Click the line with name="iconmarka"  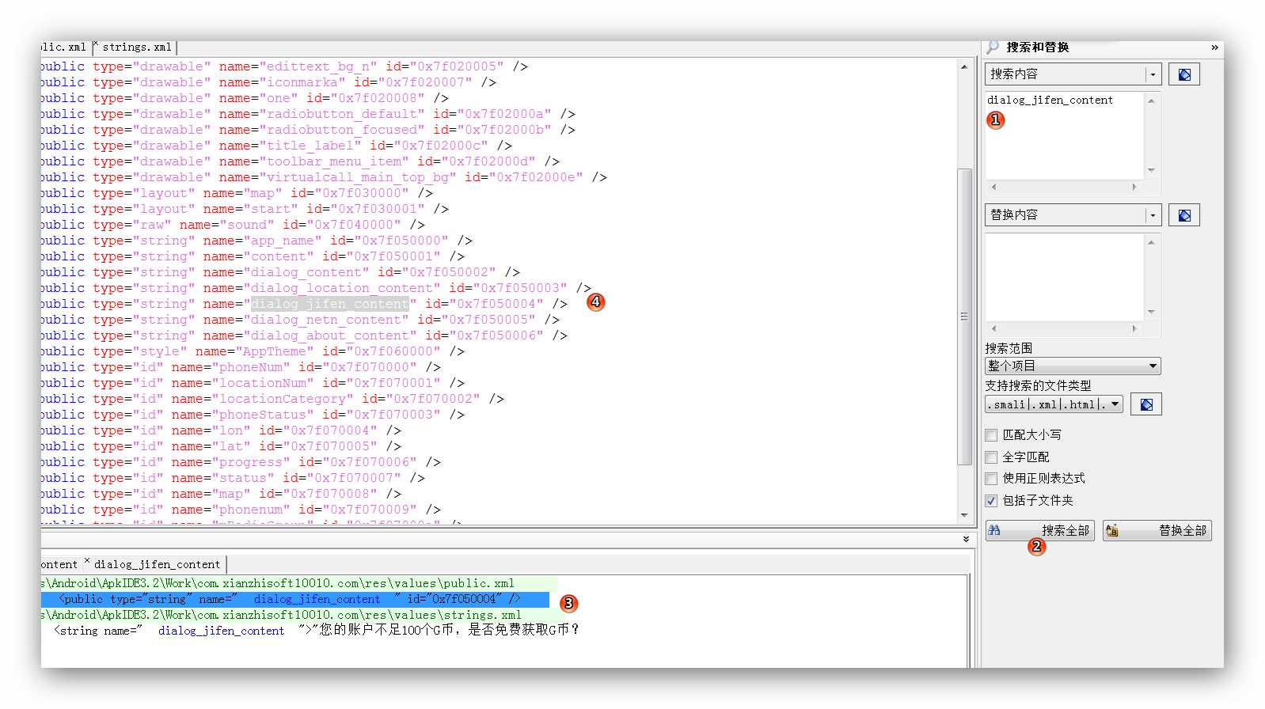click(x=269, y=82)
